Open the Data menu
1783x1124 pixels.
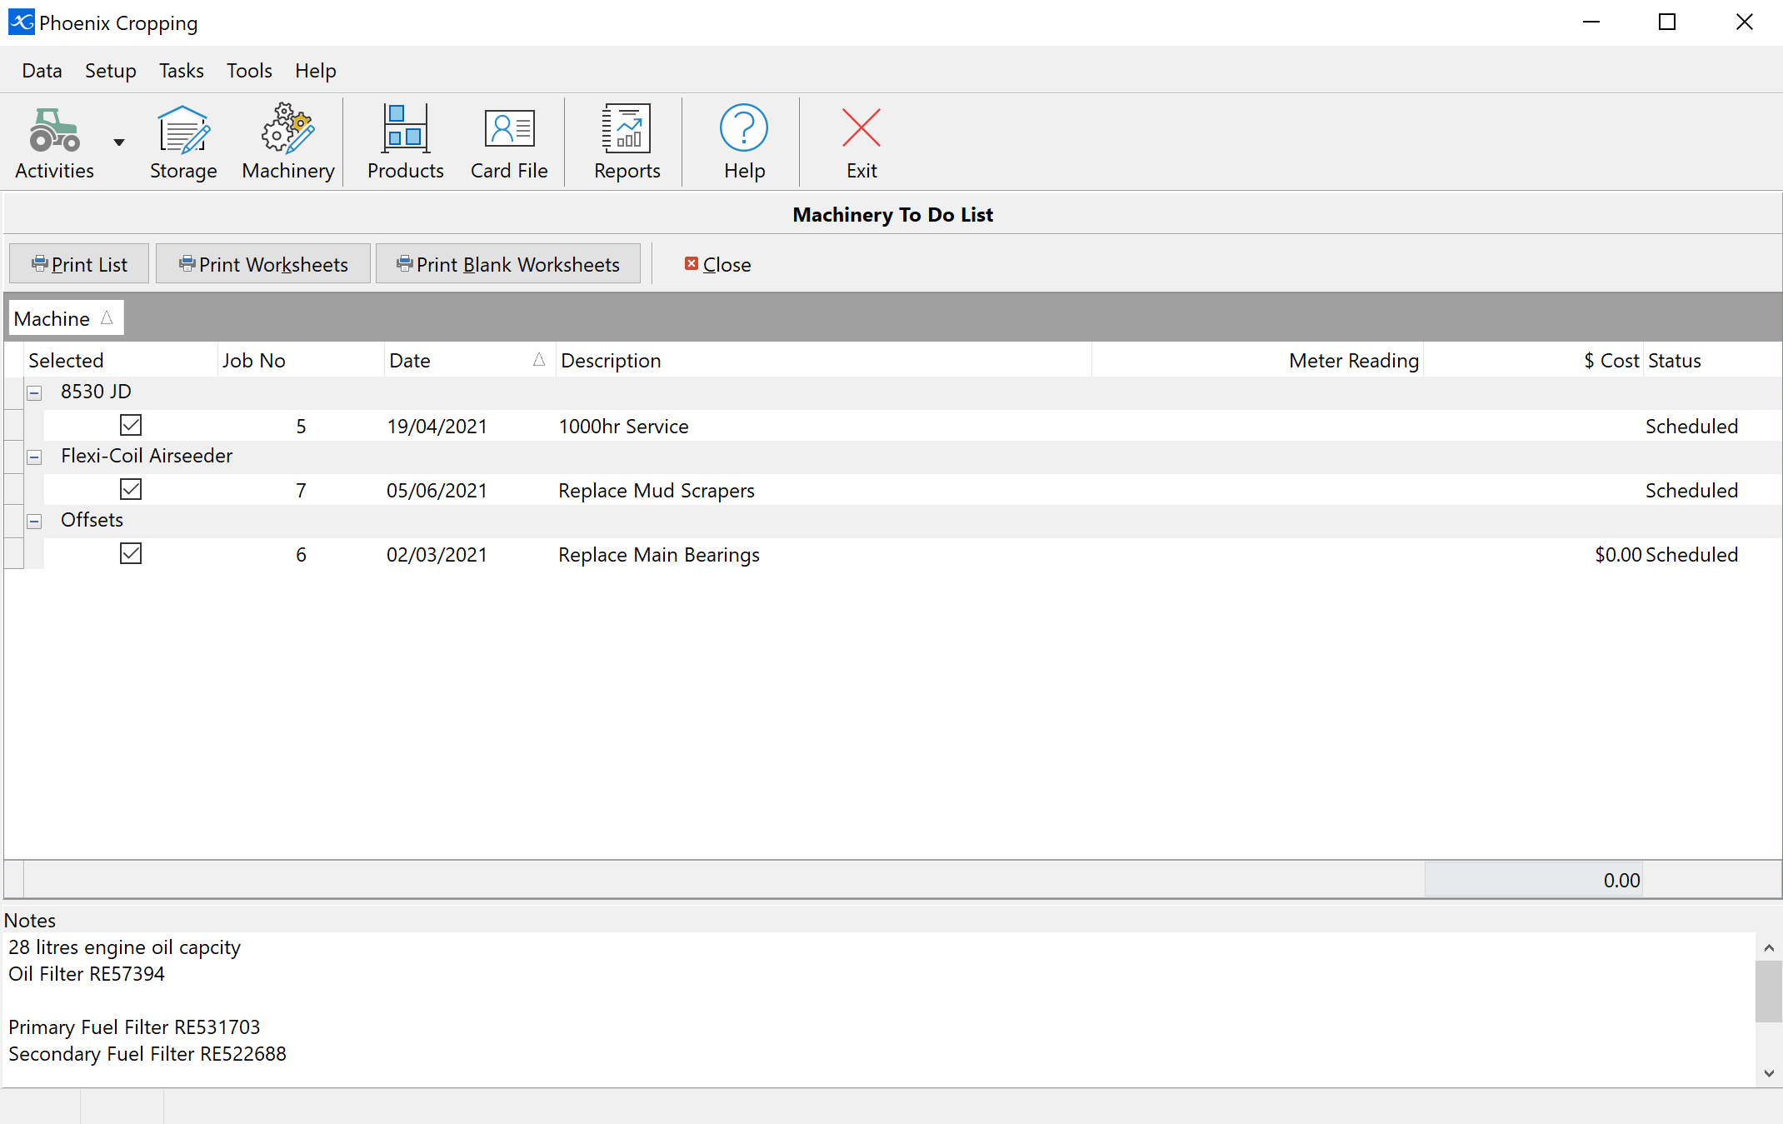(x=42, y=71)
